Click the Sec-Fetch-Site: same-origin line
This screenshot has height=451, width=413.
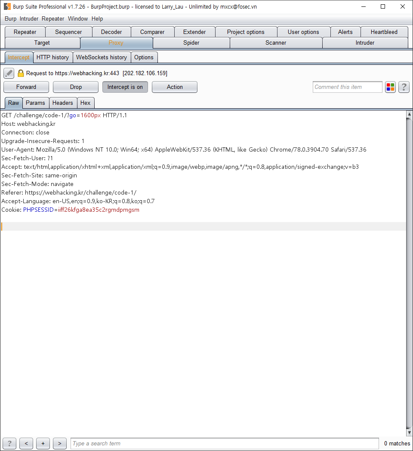[x=39, y=175]
